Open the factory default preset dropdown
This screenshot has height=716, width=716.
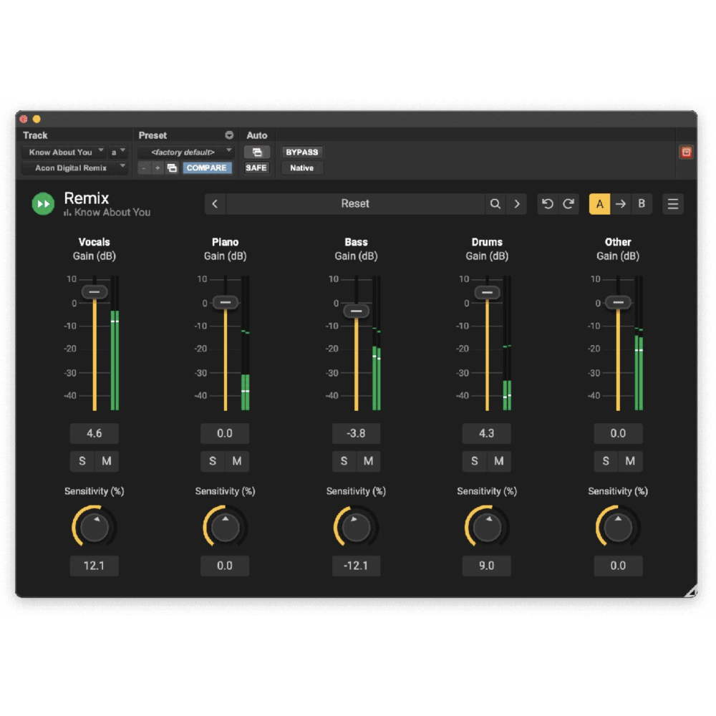click(186, 152)
